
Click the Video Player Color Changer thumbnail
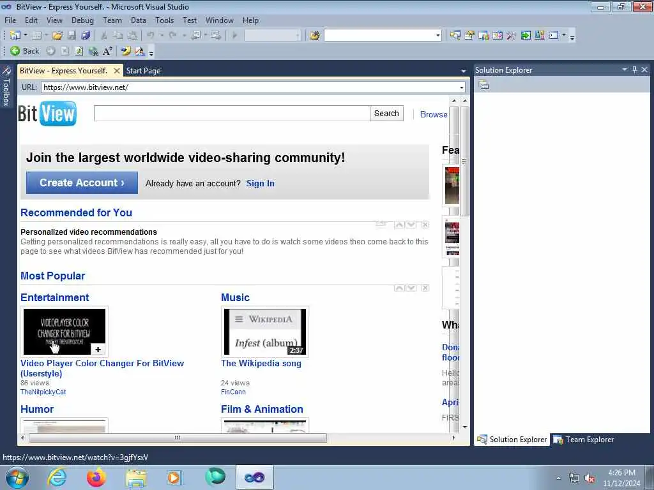coord(65,332)
